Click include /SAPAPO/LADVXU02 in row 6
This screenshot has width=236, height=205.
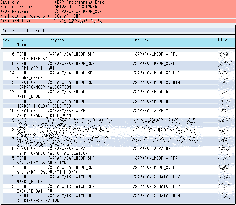pos(151,149)
